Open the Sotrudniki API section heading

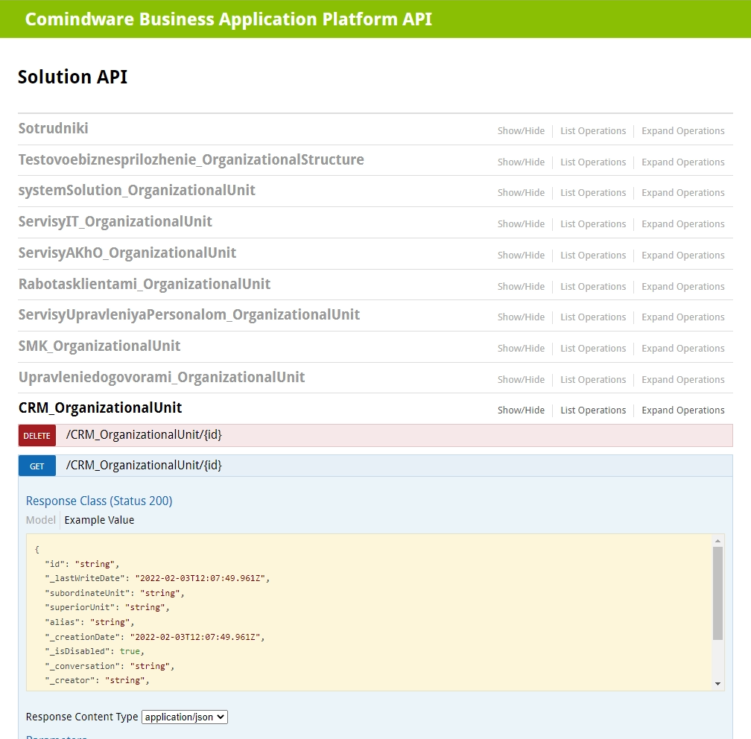click(53, 128)
